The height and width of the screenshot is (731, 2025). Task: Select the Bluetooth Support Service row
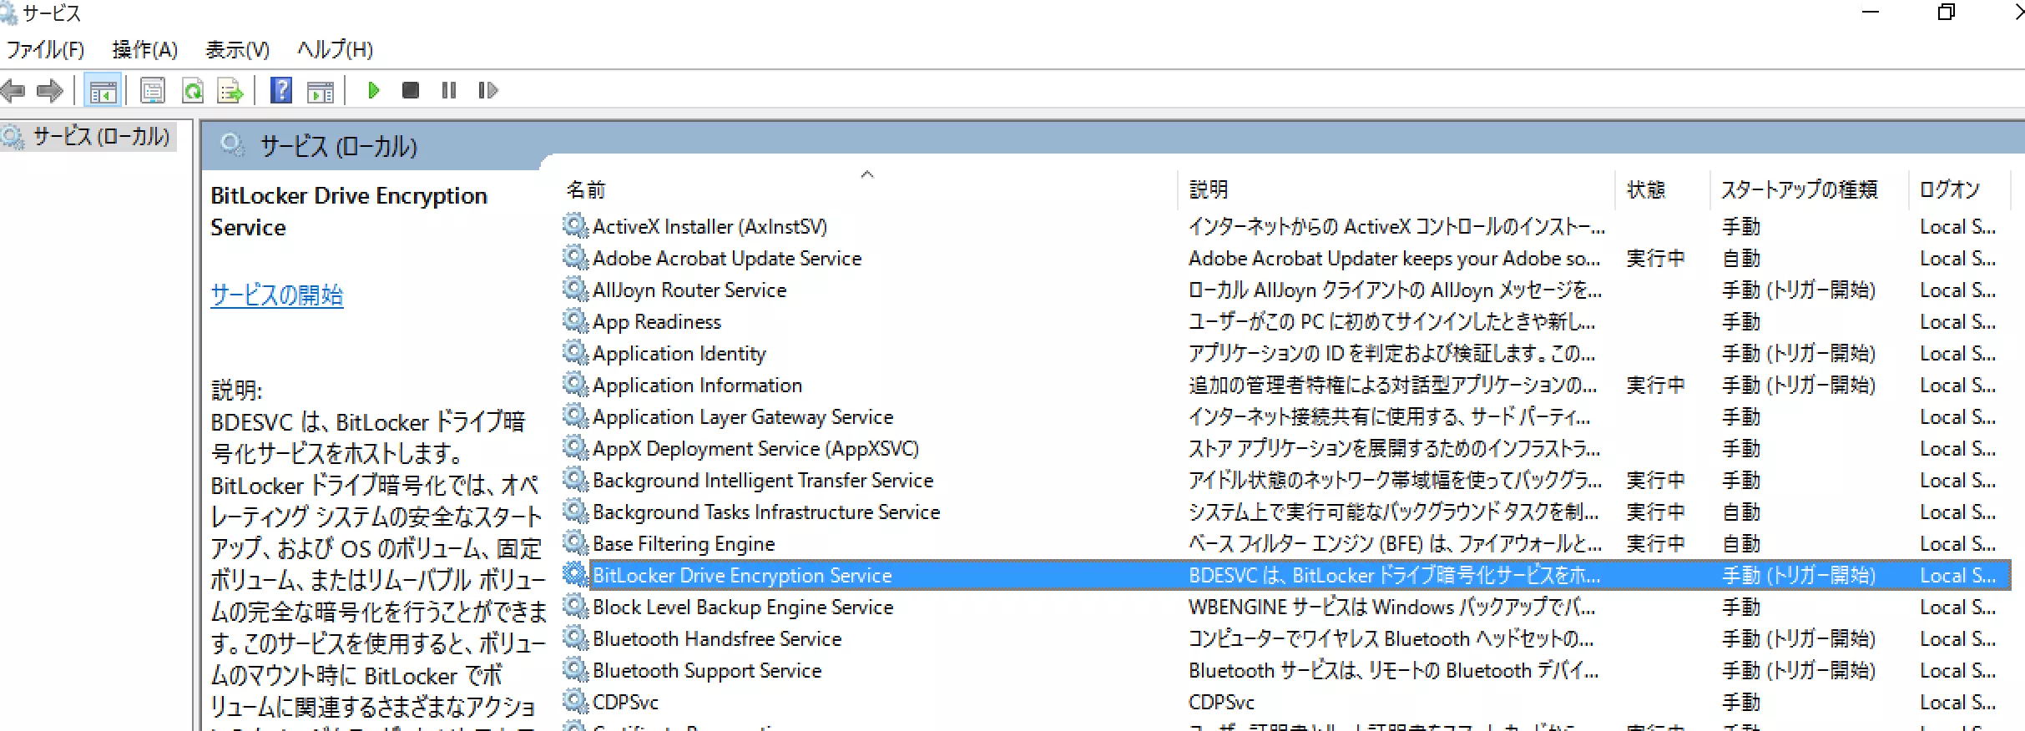(706, 671)
